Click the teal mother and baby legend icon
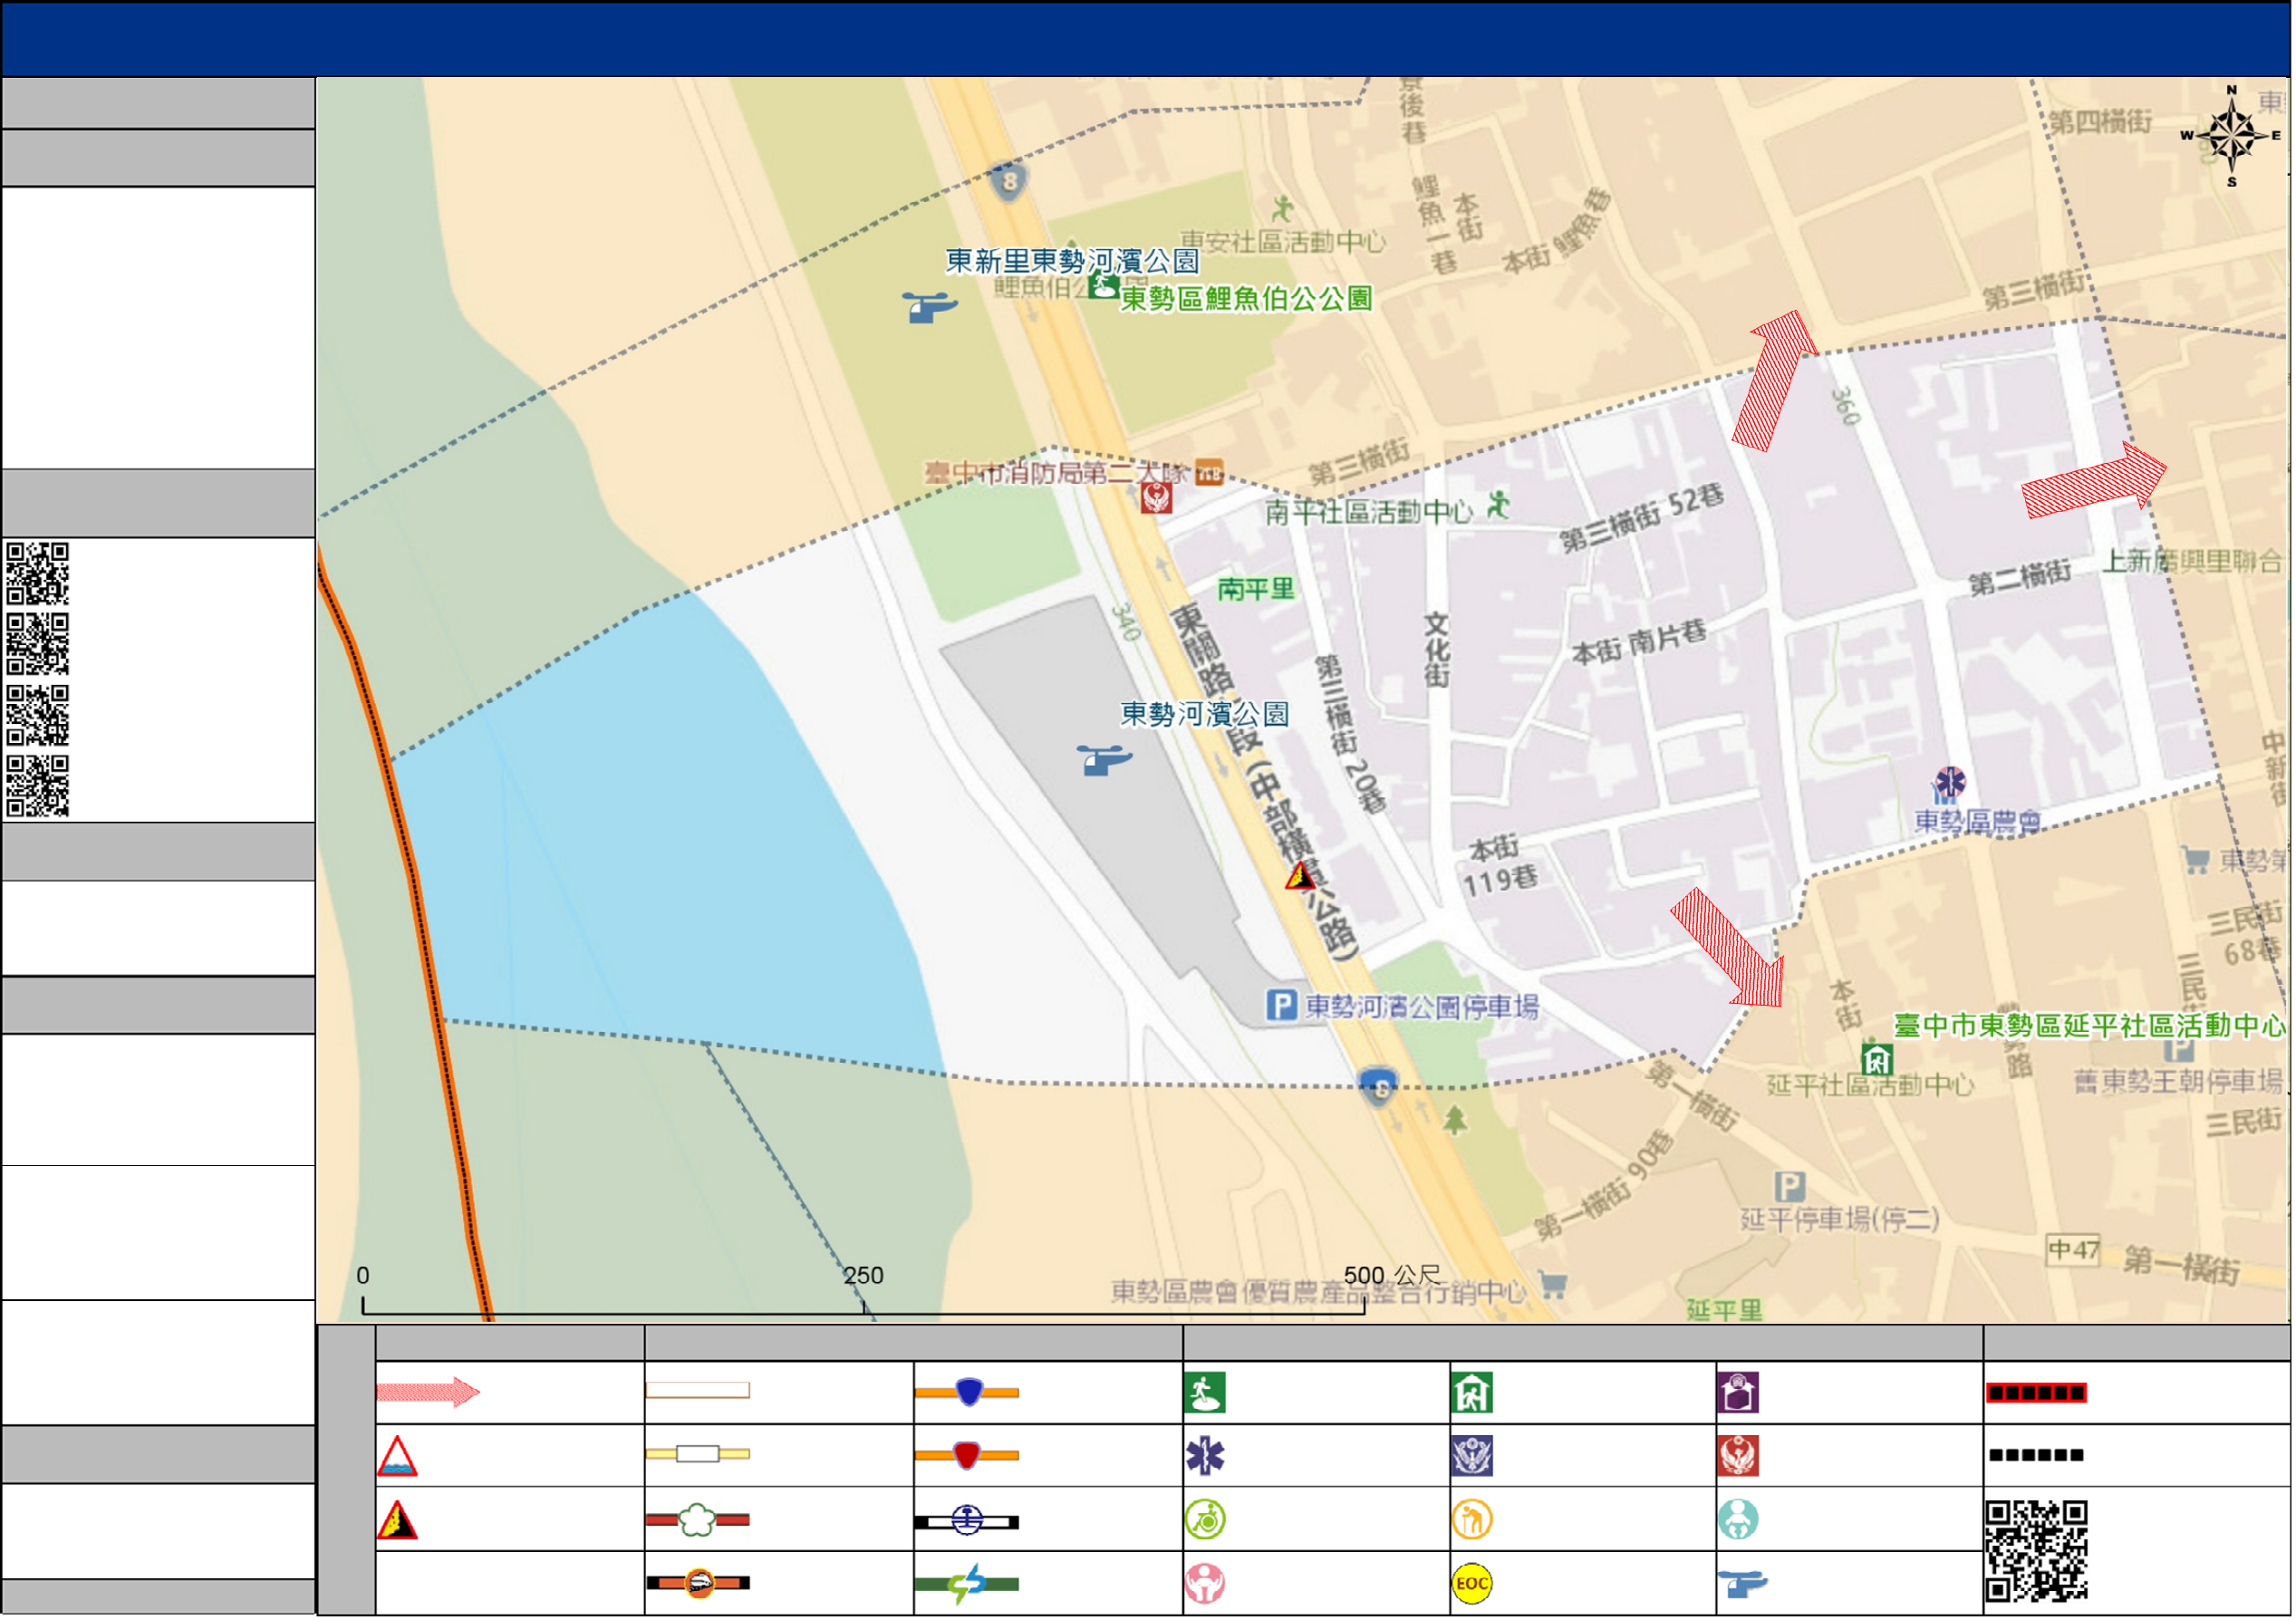Screen dimensions: 2296x1620 pos(1739,1521)
